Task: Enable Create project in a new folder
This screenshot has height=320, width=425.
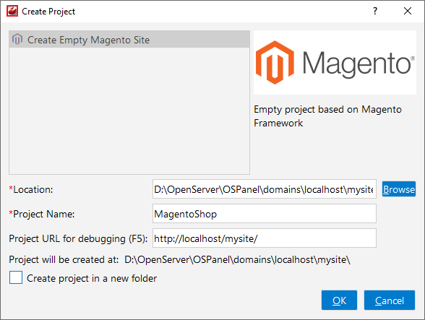Action: [x=16, y=277]
